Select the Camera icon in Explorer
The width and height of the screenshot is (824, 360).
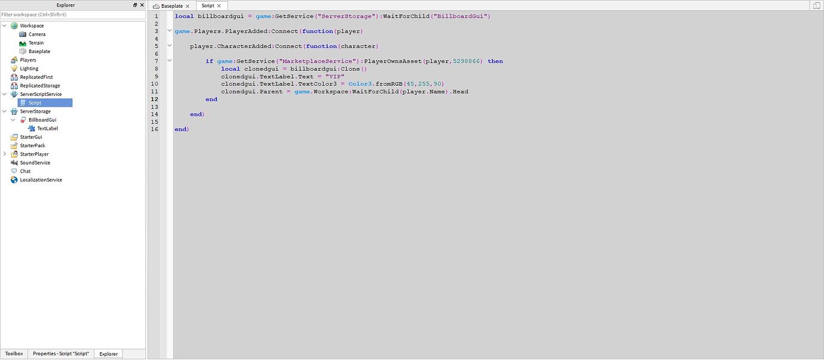(x=22, y=34)
